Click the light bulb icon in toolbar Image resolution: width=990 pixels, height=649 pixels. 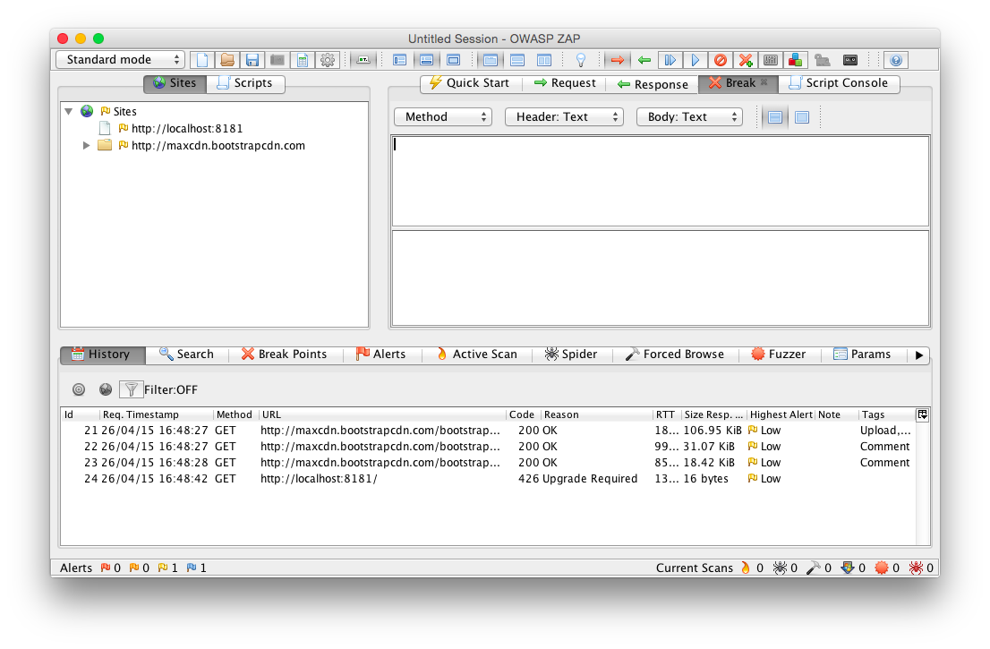(580, 60)
